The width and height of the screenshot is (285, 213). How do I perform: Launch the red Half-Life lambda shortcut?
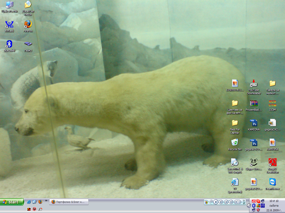point(273,166)
